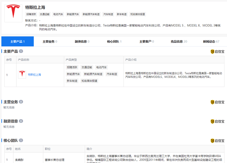Screen dimensions: 227x163
Task: Click 启信宝 badge beside 主要产品 section
Action: click(x=217, y=51)
